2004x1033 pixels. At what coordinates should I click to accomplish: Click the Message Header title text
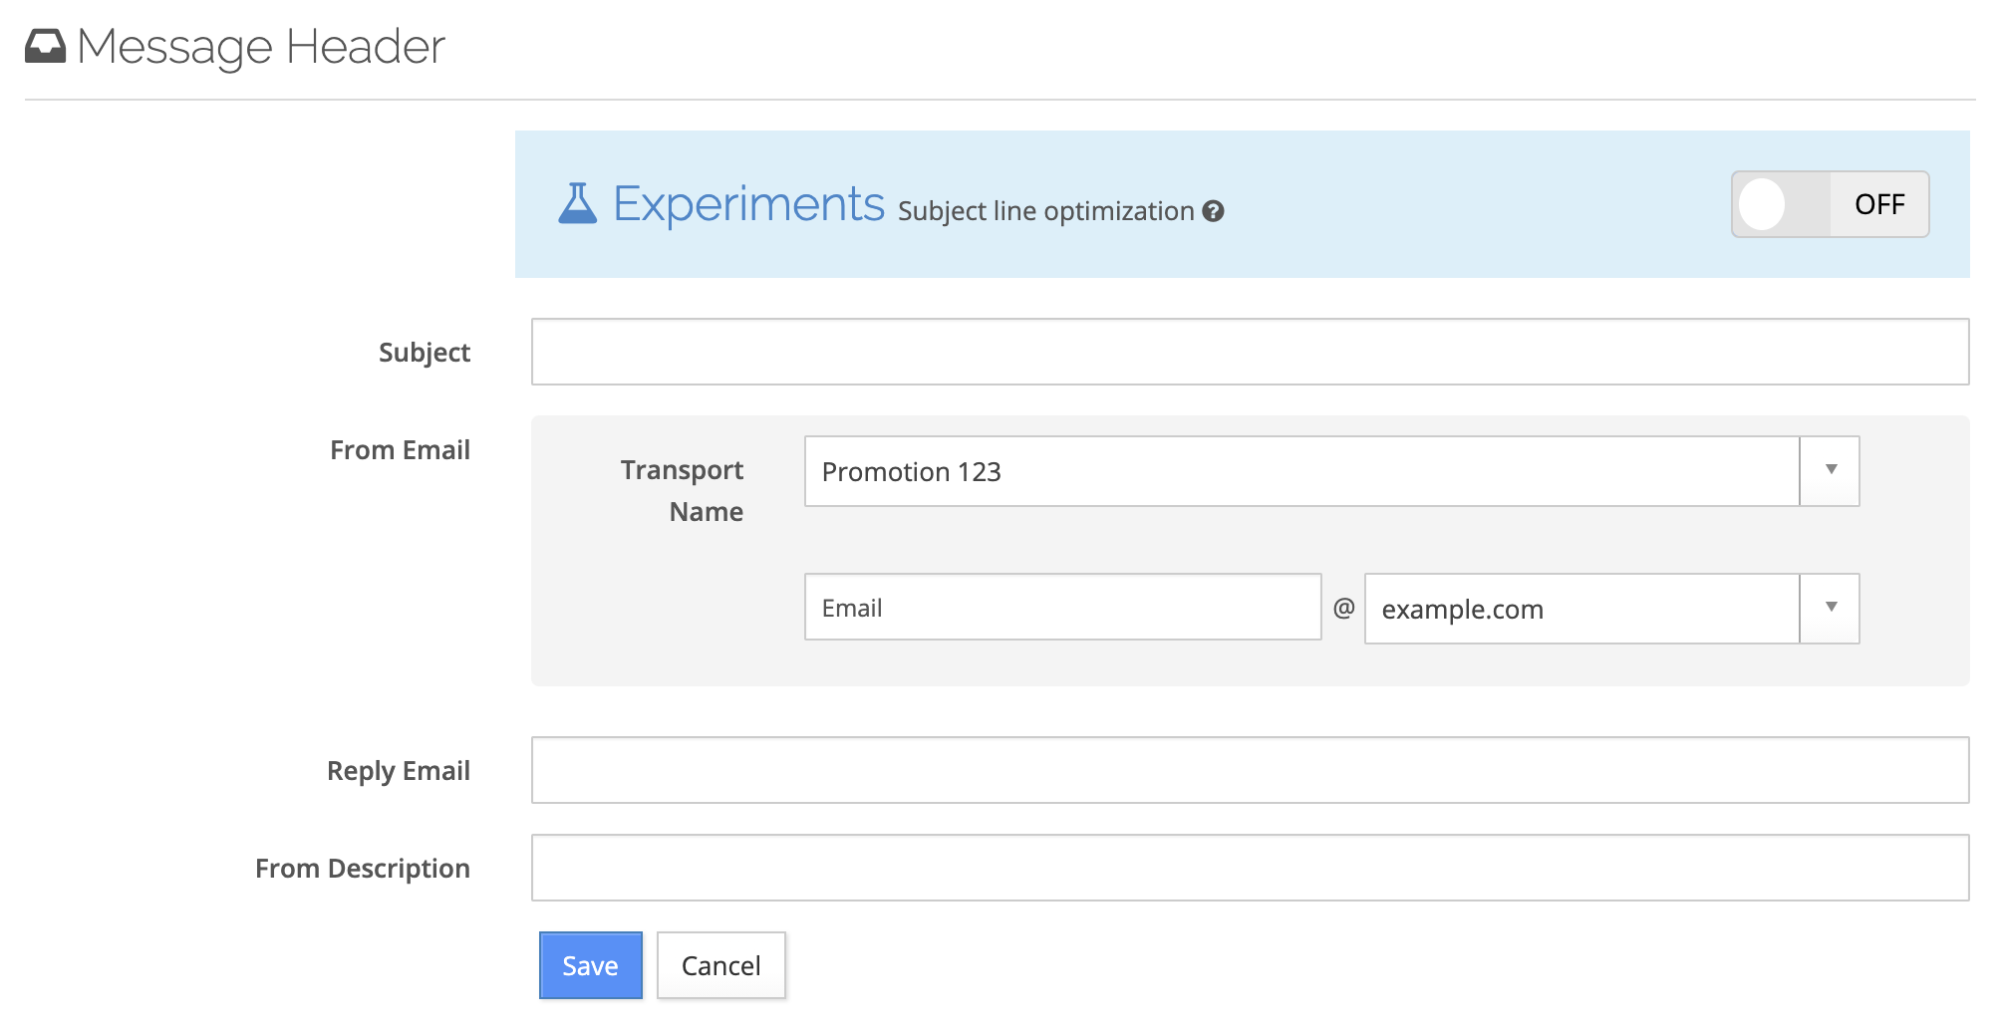point(261,47)
